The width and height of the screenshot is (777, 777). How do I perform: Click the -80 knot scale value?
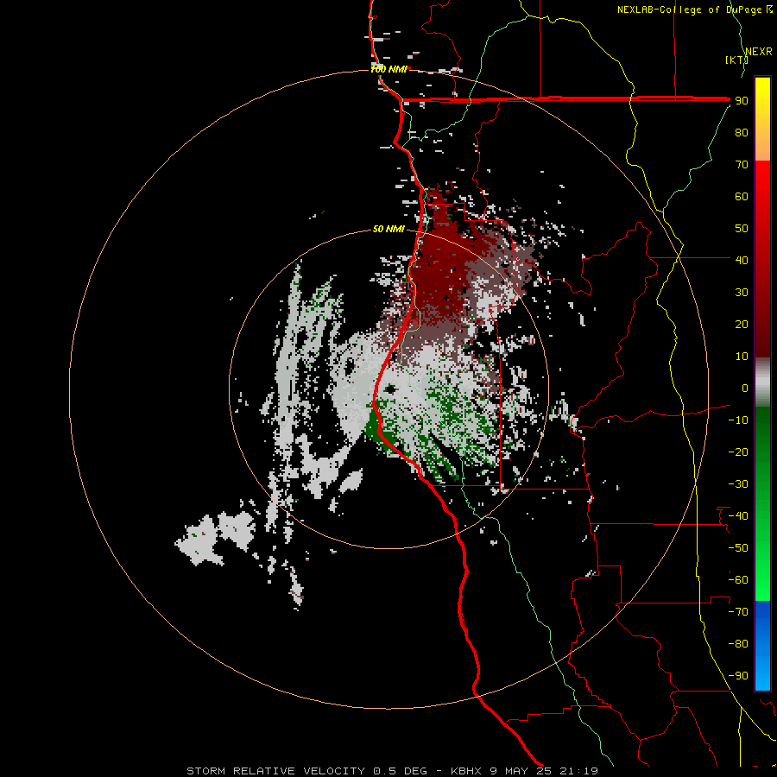[x=738, y=644]
